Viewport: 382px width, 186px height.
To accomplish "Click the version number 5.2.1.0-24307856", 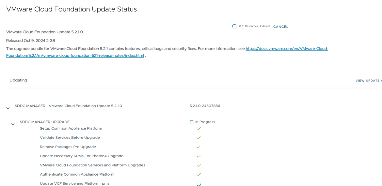I will [x=205, y=106].
